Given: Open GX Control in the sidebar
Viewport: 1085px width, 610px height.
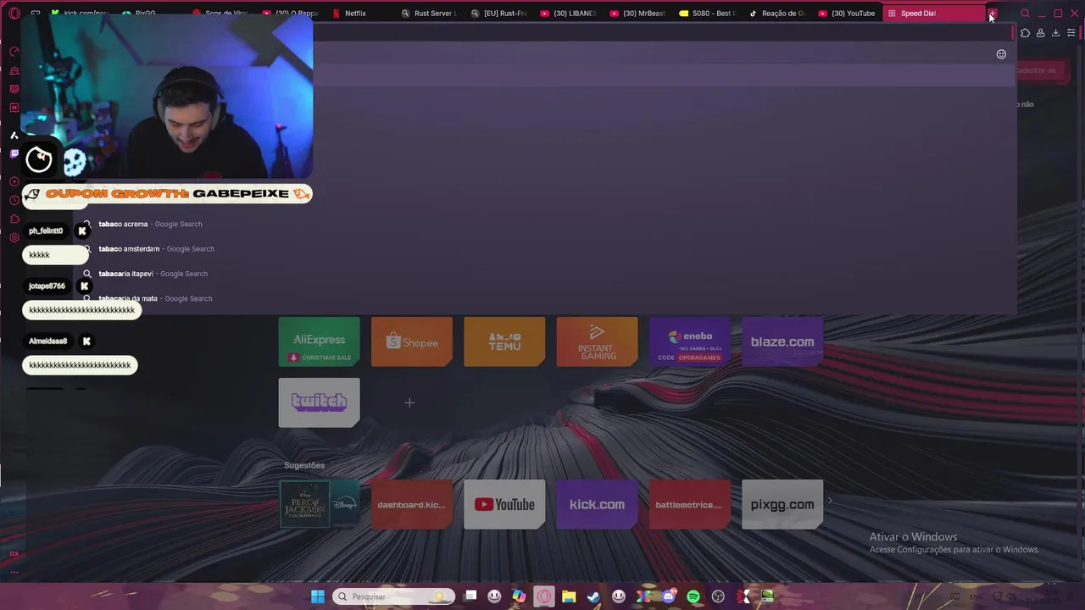Looking at the screenshot, I should 14,52.
